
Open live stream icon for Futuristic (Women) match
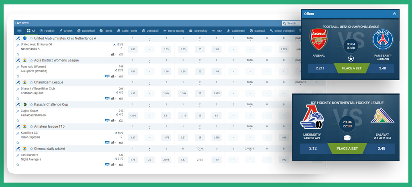tap(107, 75)
